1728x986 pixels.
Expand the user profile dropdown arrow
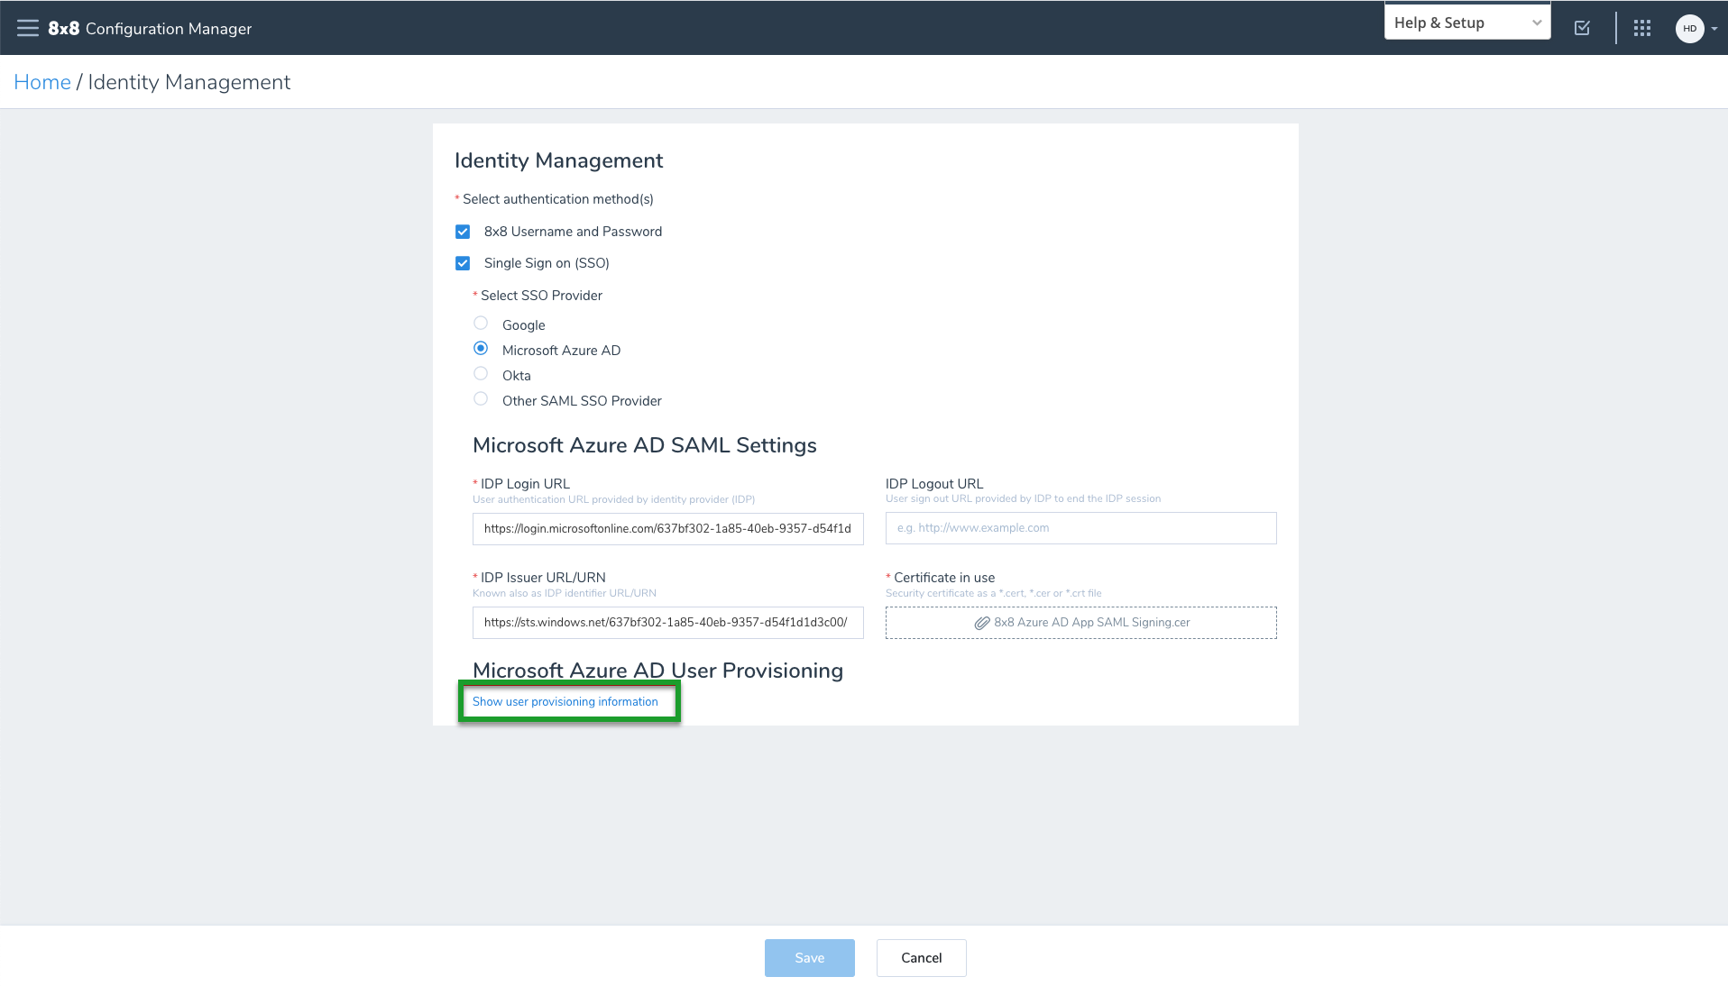tap(1714, 29)
